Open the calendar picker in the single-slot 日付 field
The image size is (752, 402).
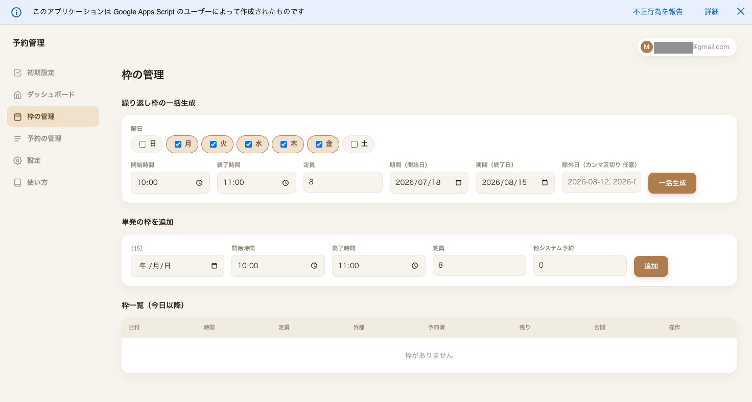coord(214,266)
